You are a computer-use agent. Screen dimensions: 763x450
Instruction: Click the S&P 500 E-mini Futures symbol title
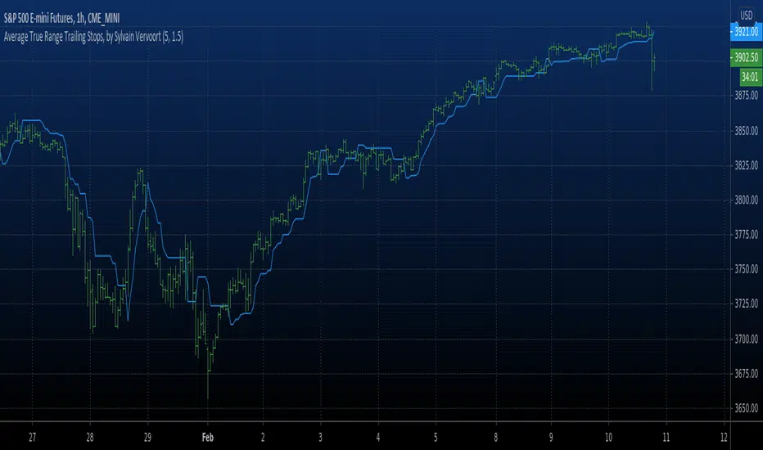point(61,19)
